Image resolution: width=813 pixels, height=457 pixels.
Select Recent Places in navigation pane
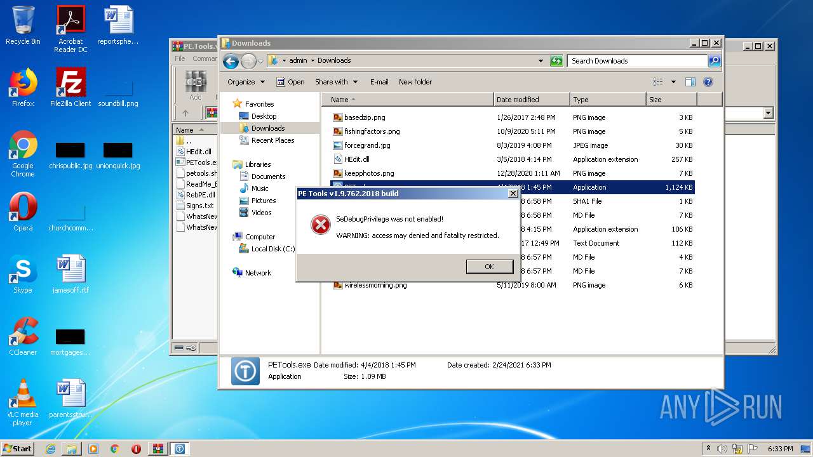tap(272, 140)
